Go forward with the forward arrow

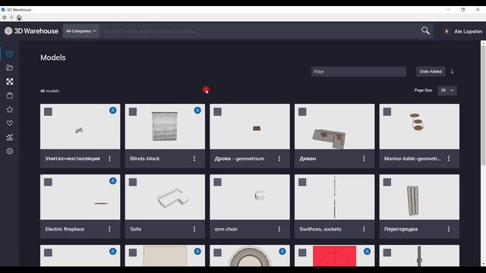(x=11, y=17)
